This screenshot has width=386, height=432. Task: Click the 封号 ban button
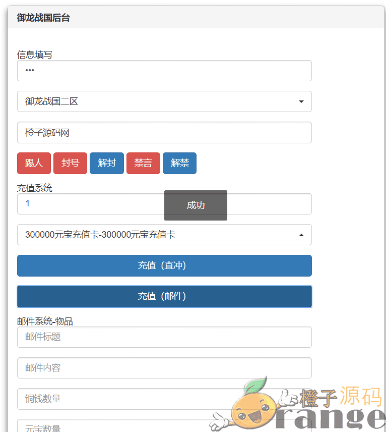(x=70, y=163)
